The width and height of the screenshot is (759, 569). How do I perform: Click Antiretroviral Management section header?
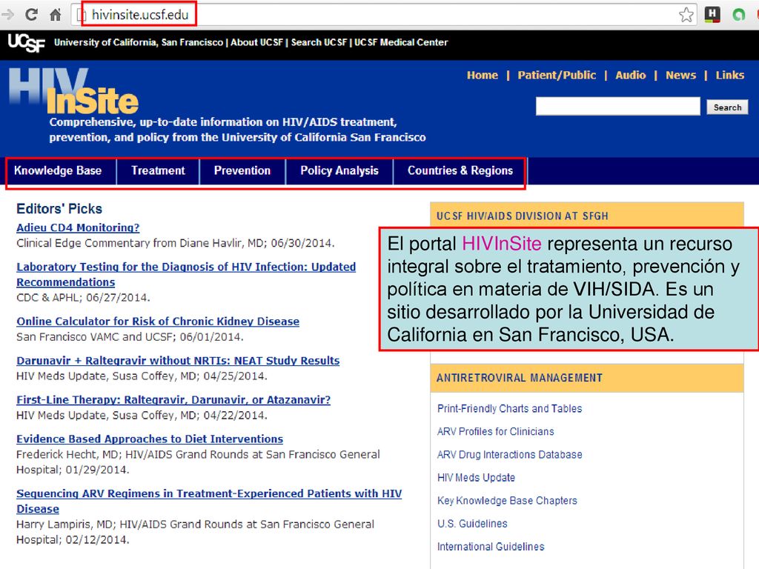(x=520, y=378)
